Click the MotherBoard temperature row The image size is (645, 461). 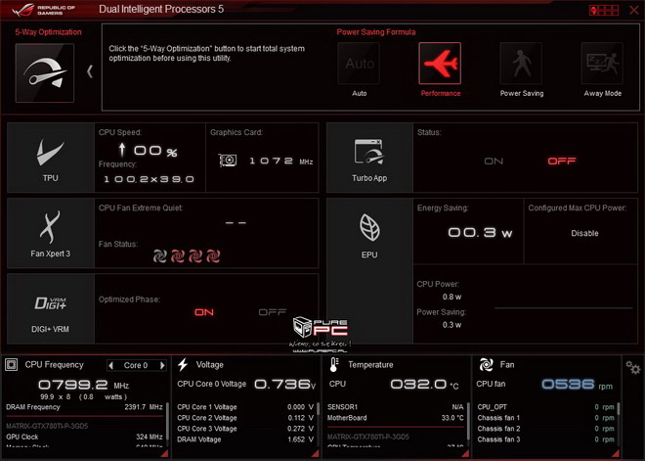click(x=396, y=418)
